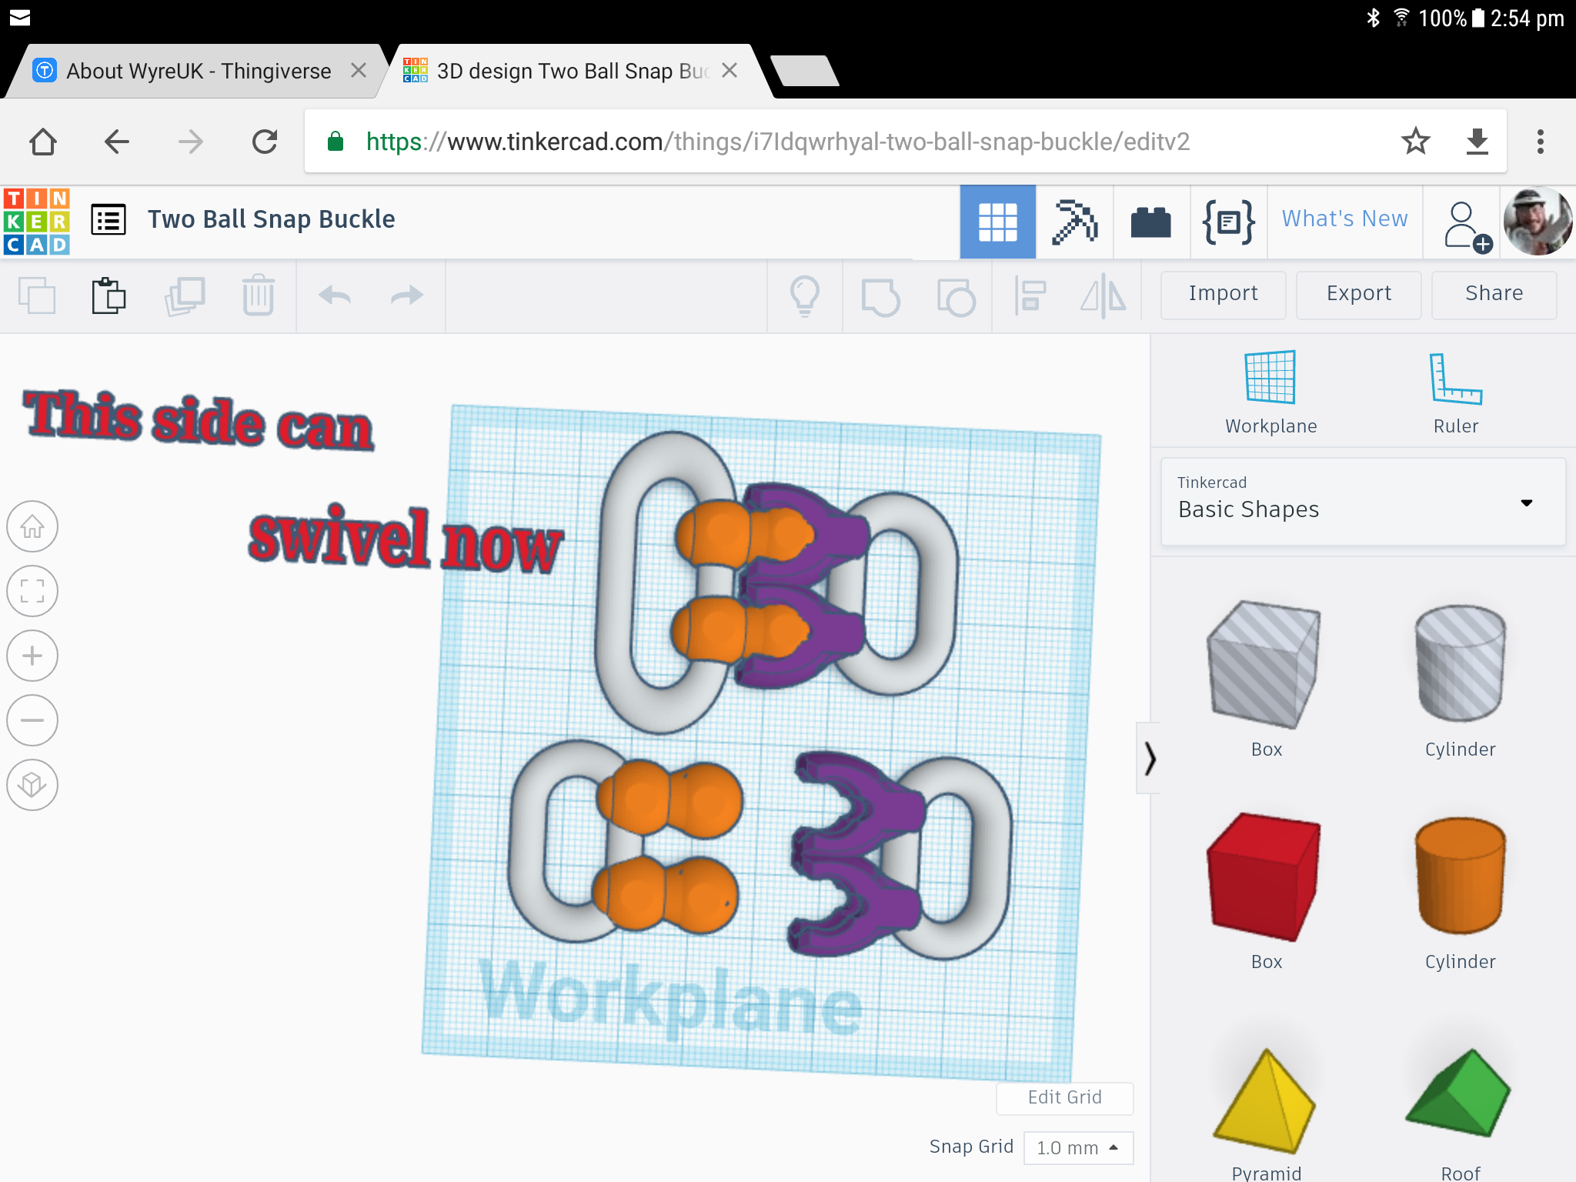This screenshot has width=1576, height=1182.
Task: Click the Mirror flip icon
Action: [x=1104, y=295]
